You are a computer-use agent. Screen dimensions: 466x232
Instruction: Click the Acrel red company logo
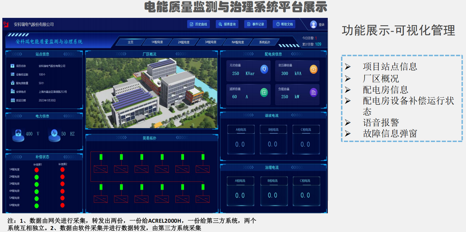[6, 24]
